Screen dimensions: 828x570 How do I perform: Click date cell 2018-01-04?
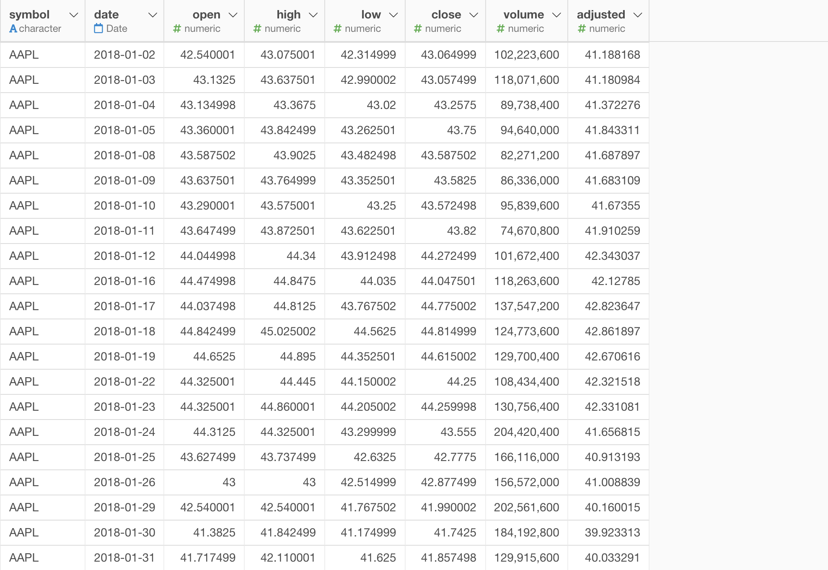(x=124, y=105)
